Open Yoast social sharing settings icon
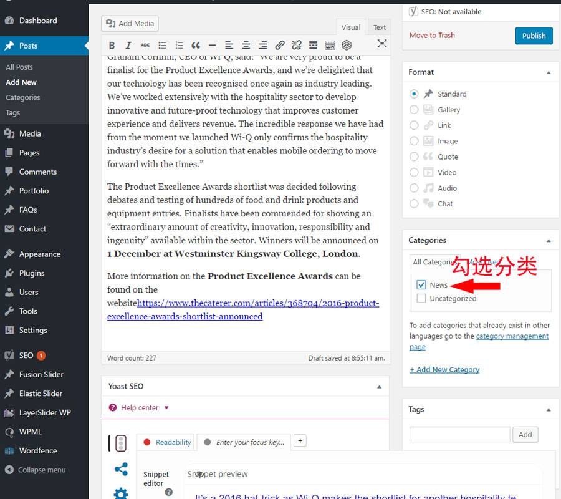The width and height of the screenshot is (561, 499). pyautogui.click(x=121, y=469)
